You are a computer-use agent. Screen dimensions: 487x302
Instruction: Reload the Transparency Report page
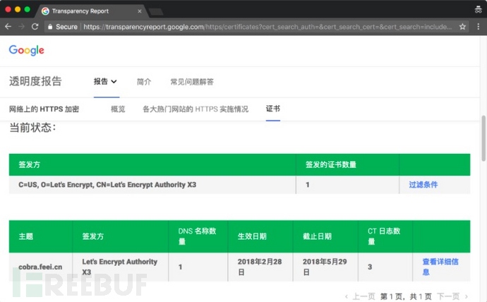click(x=35, y=27)
